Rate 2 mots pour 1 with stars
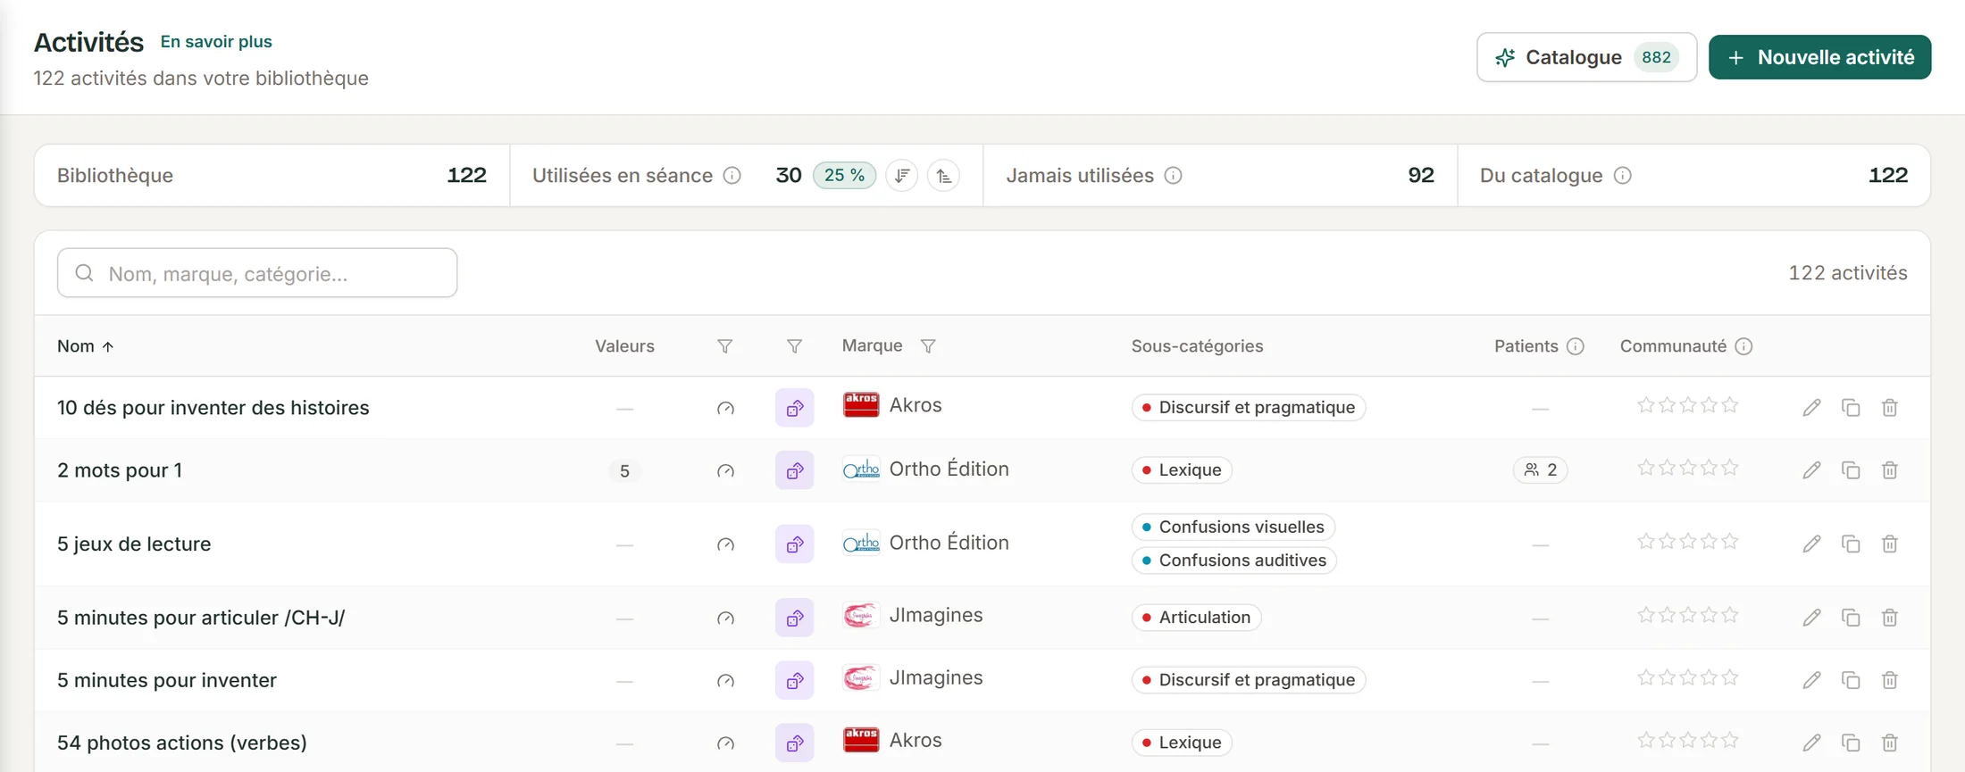Screen dimensions: 1965x772 click(x=1687, y=468)
